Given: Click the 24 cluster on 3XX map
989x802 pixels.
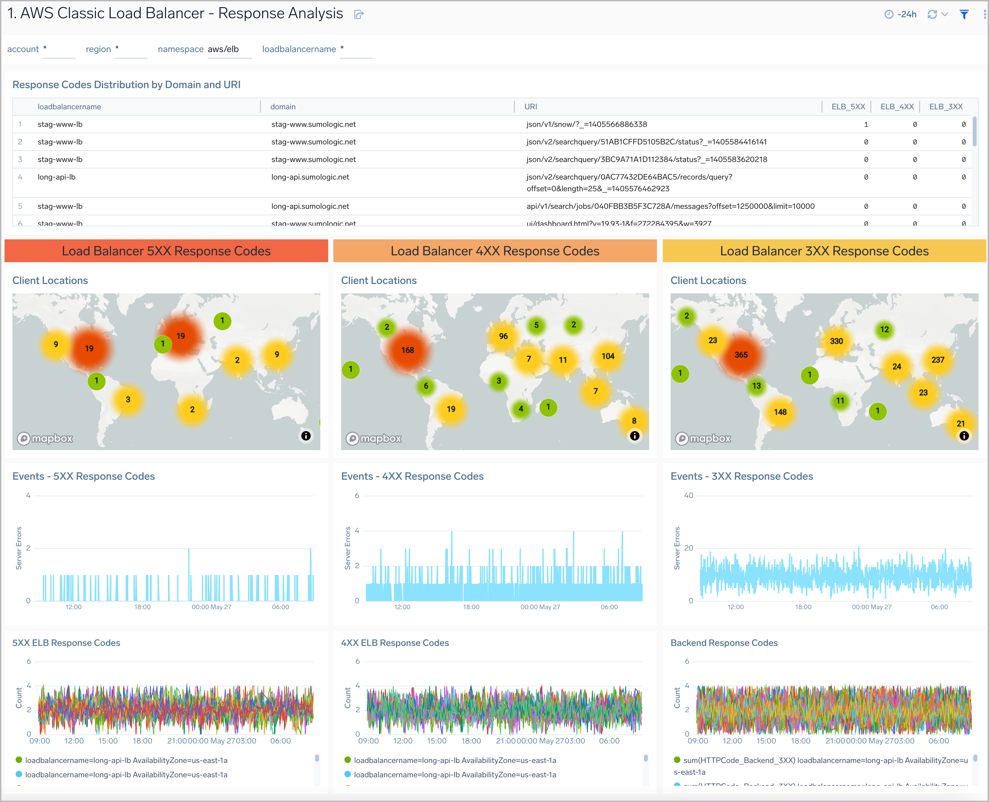Looking at the screenshot, I should 897,367.
